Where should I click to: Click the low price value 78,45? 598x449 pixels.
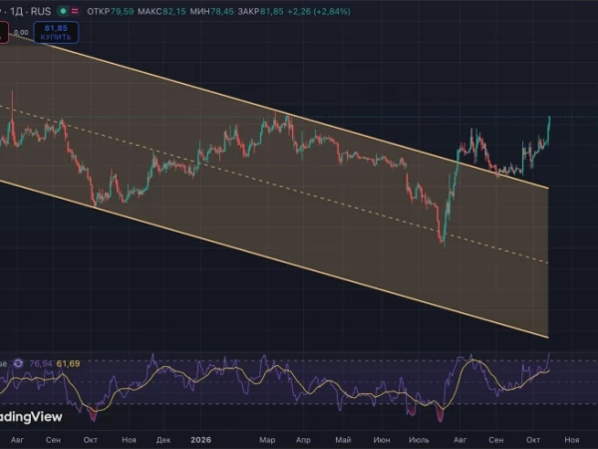tap(222, 11)
